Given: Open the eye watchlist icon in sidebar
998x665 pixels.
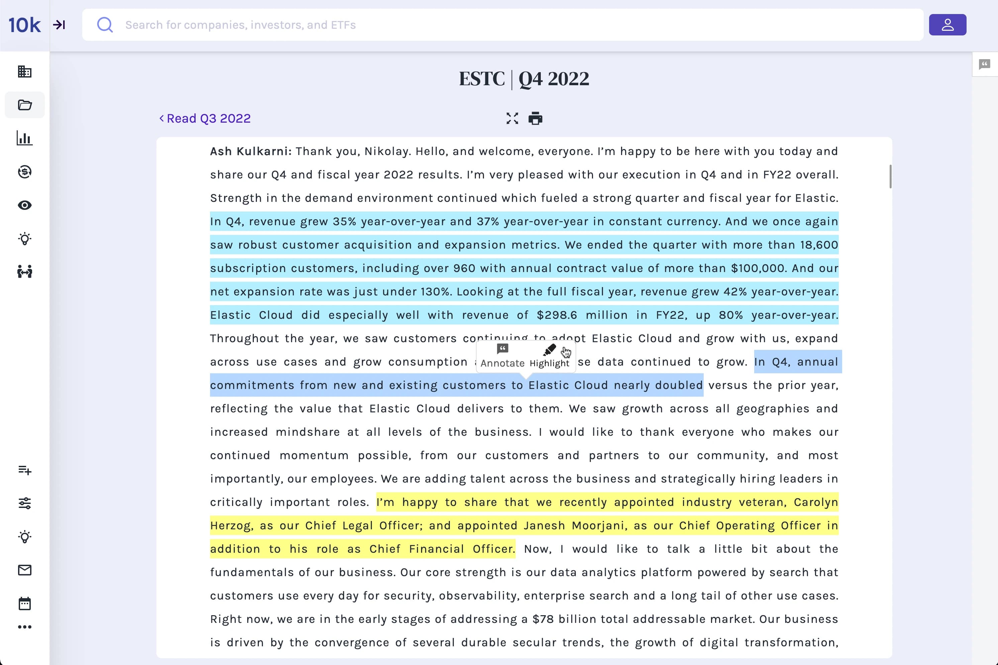Looking at the screenshot, I should coord(25,205).
